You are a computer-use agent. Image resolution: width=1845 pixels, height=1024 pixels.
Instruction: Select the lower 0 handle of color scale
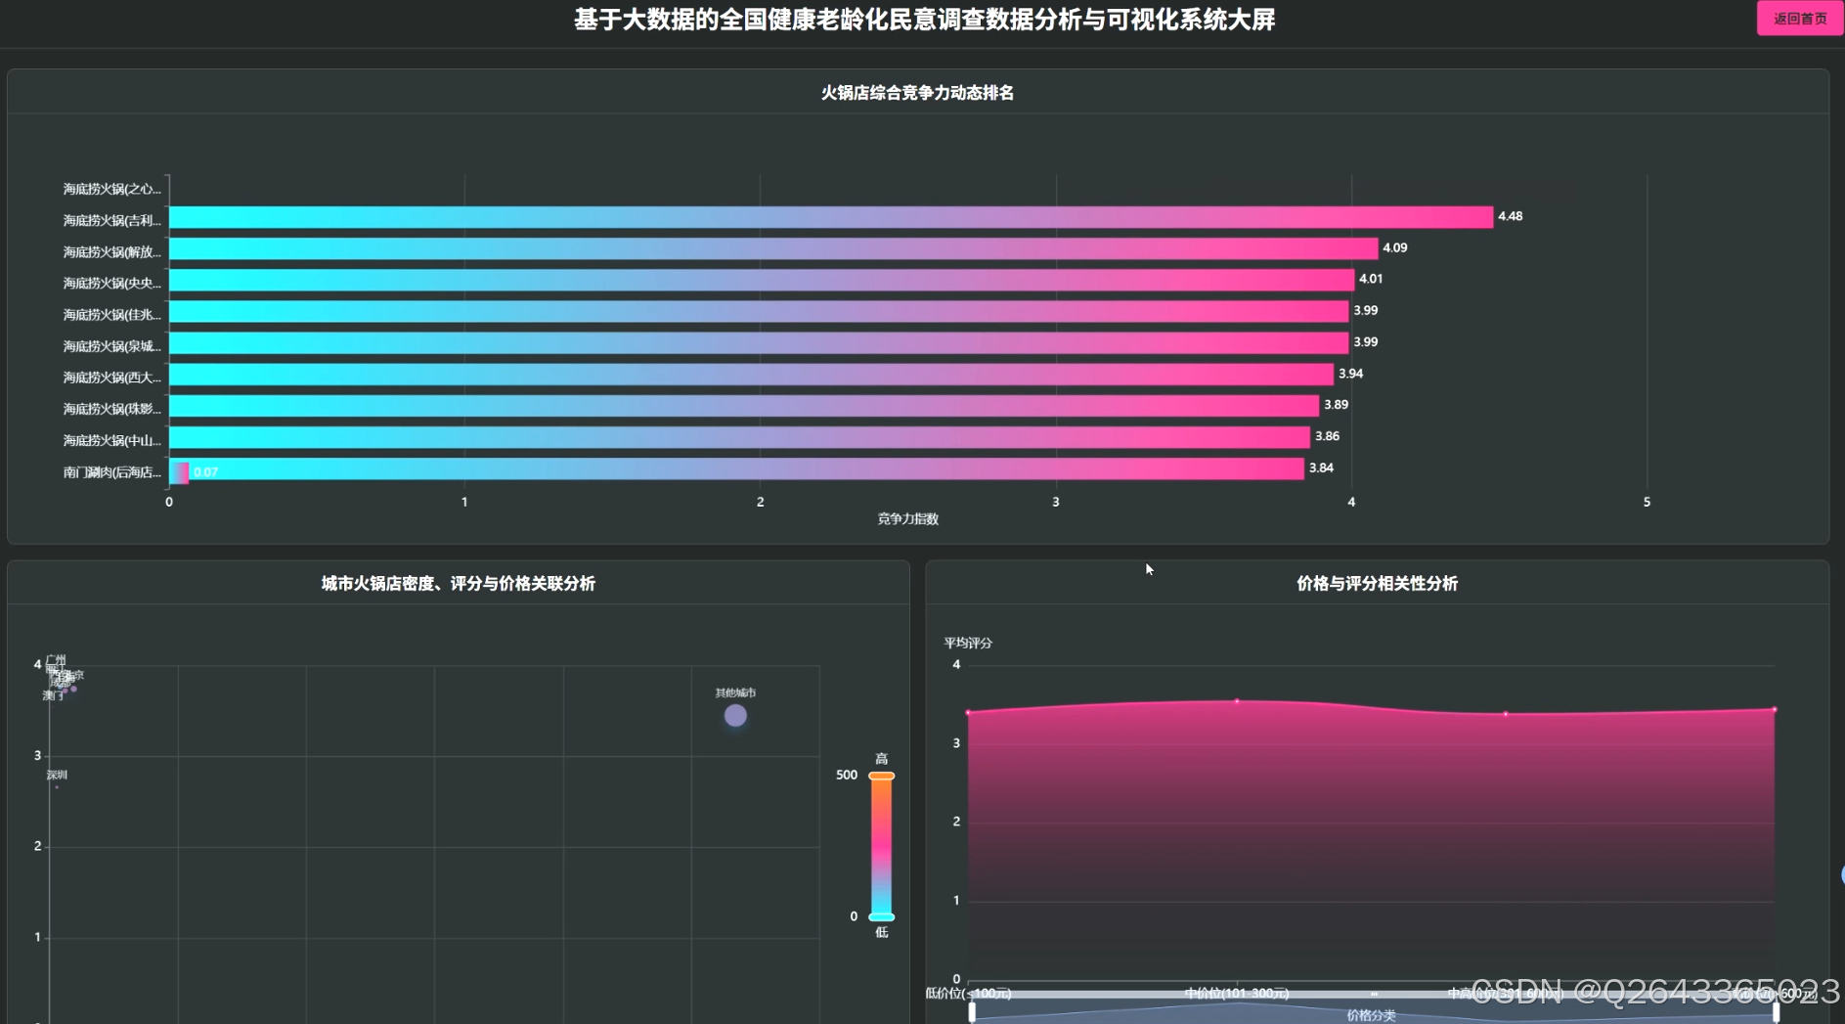point(882,916)
